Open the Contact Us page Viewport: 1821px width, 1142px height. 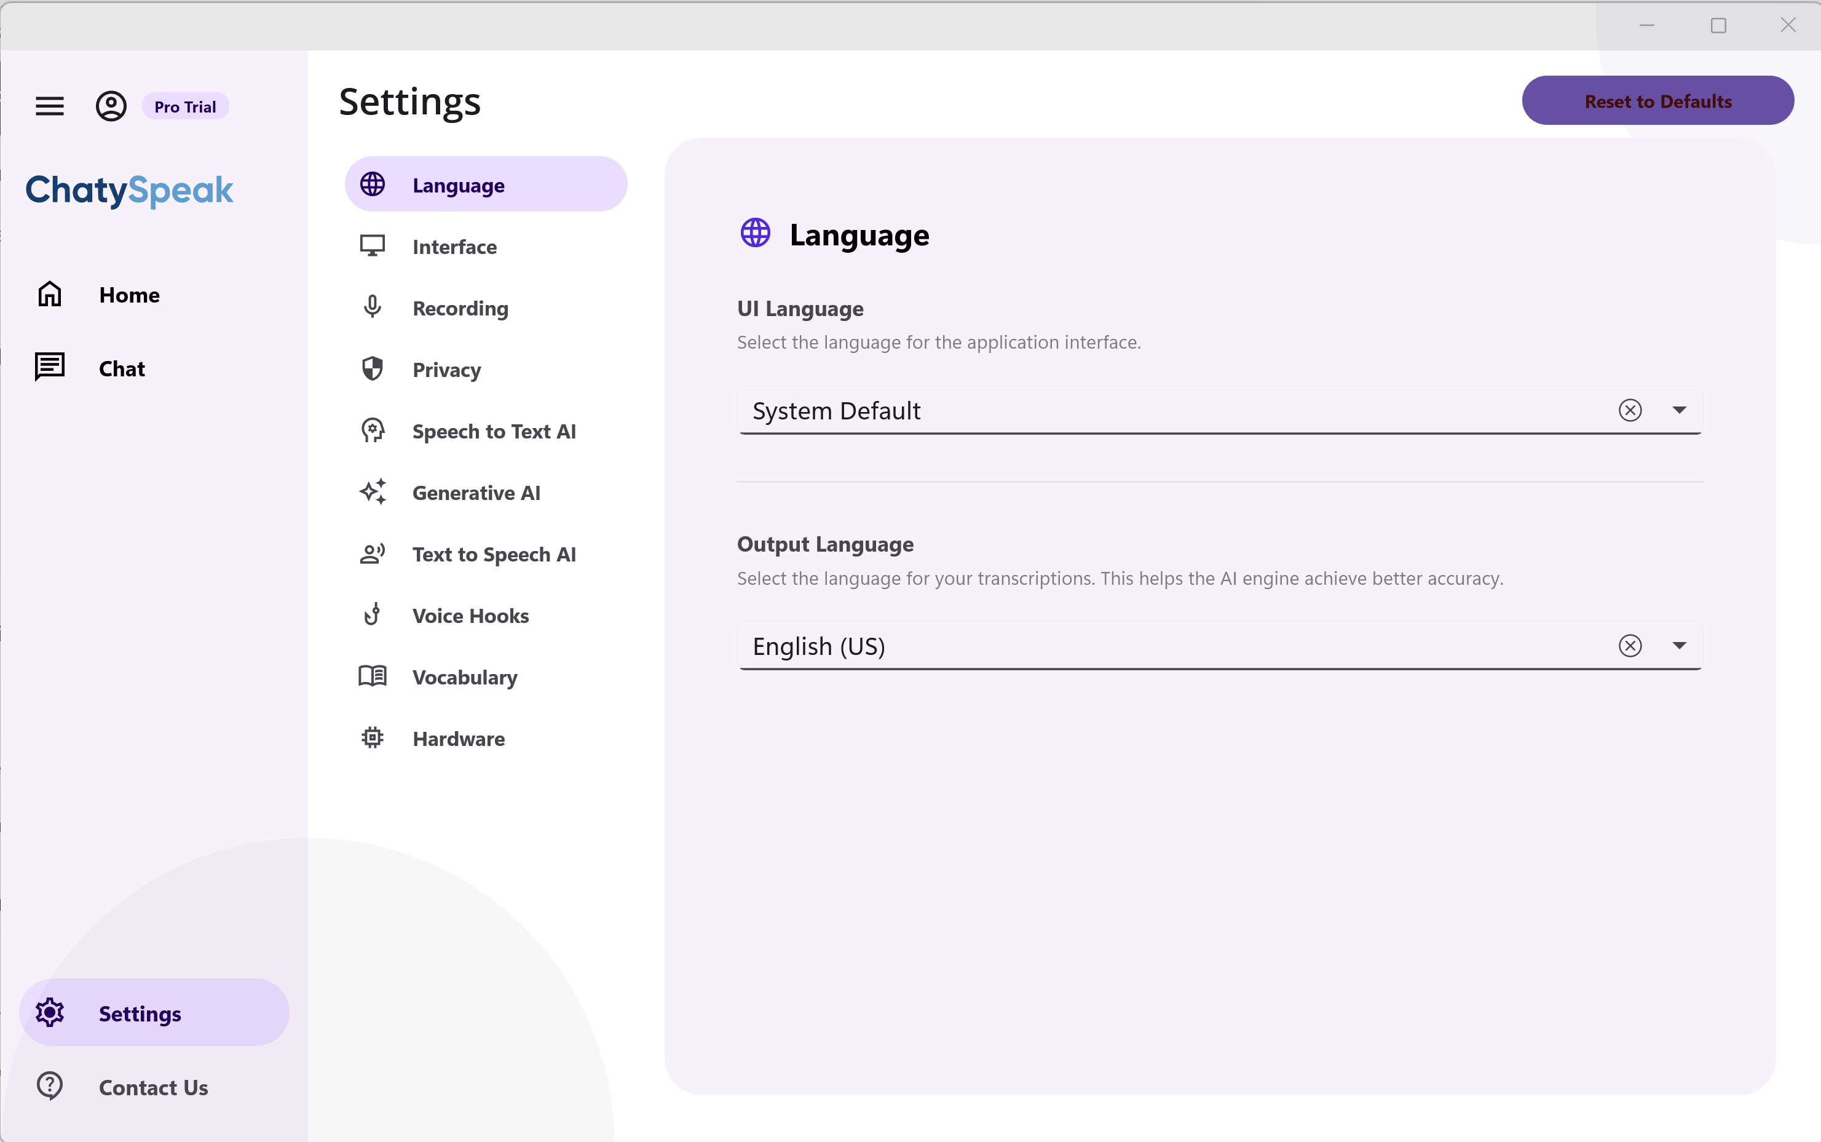point(153,1088)
